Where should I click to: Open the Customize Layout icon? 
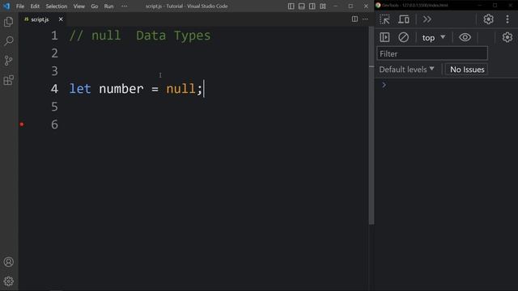coord(323,6)
